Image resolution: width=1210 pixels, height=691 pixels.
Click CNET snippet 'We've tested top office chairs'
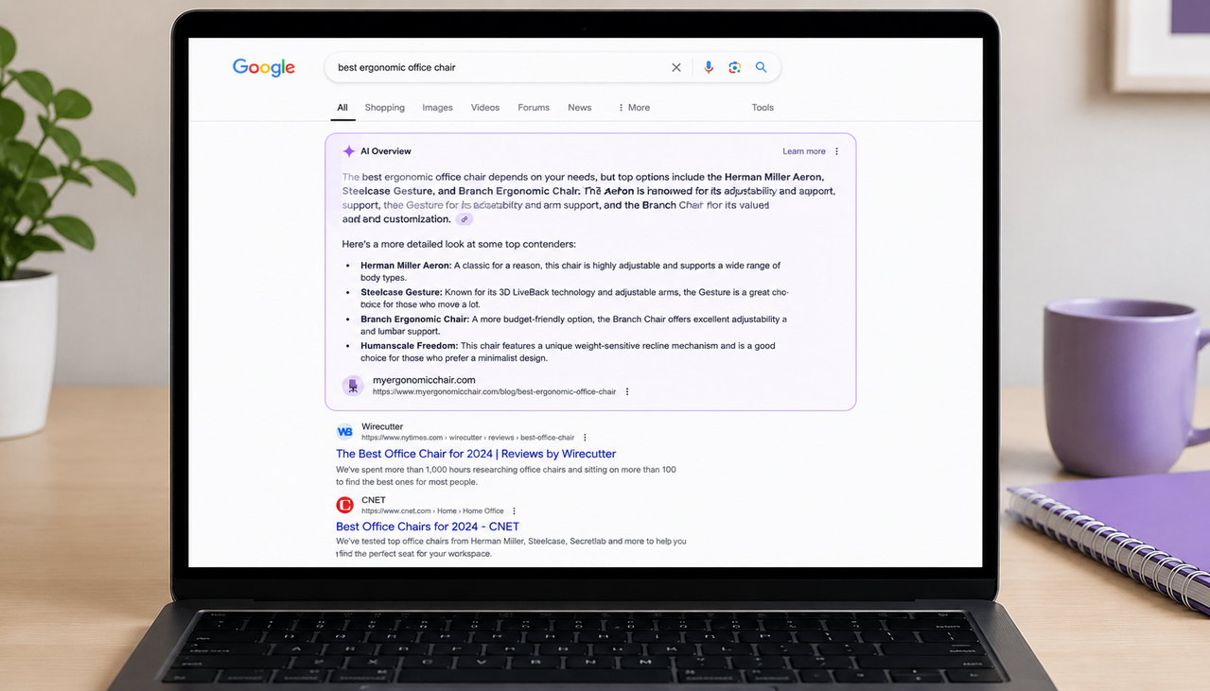[511, 547]
